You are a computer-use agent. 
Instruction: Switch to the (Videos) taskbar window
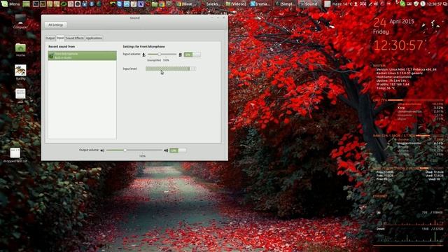click(236, 4)
